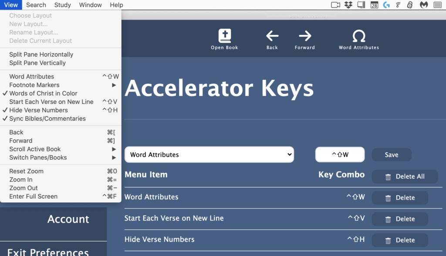The width and height of the screenshot is (446, 256).
Task: Select Back in the View menu
Action: pos(61,132)
